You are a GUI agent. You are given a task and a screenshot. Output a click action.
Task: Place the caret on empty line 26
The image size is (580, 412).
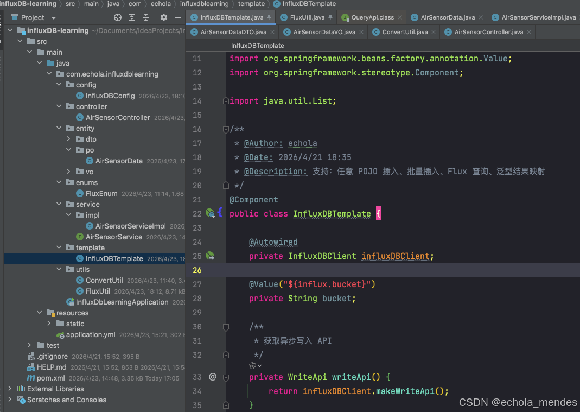click(403, 270)
